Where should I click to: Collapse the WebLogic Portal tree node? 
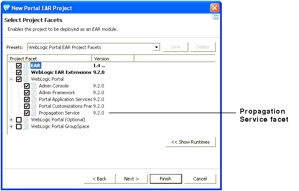11,79
